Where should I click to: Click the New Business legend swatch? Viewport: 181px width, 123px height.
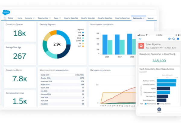pyautogui.click(x=146, y=104)
